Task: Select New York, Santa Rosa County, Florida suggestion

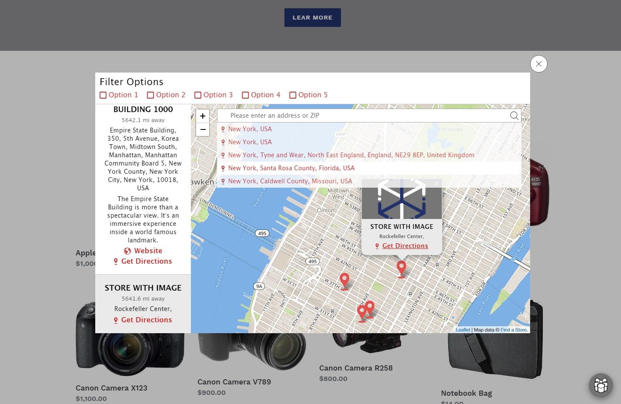Action: [291, 168]
